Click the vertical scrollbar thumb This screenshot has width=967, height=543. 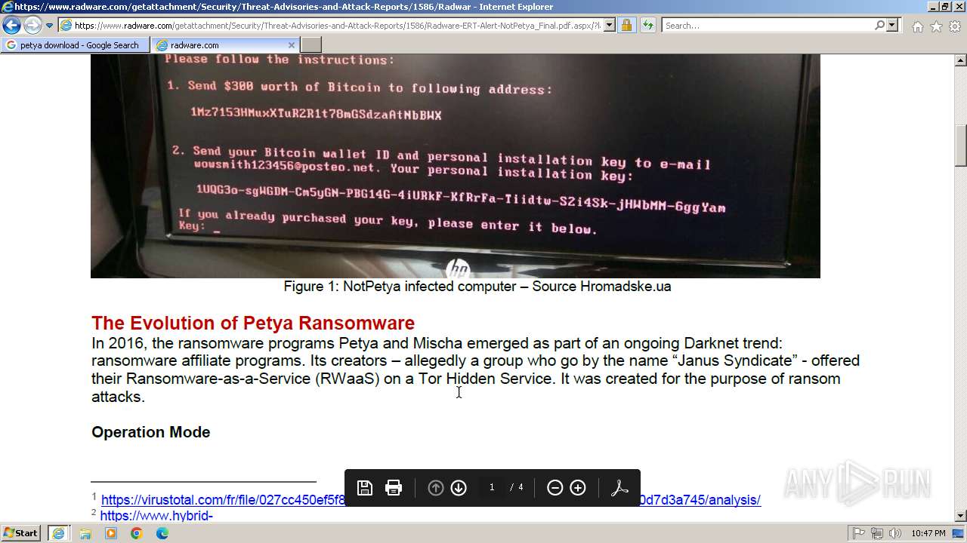coord(961,146)
